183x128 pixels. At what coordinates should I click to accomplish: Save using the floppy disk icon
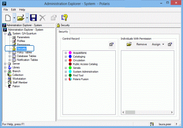tap(33, 18)
